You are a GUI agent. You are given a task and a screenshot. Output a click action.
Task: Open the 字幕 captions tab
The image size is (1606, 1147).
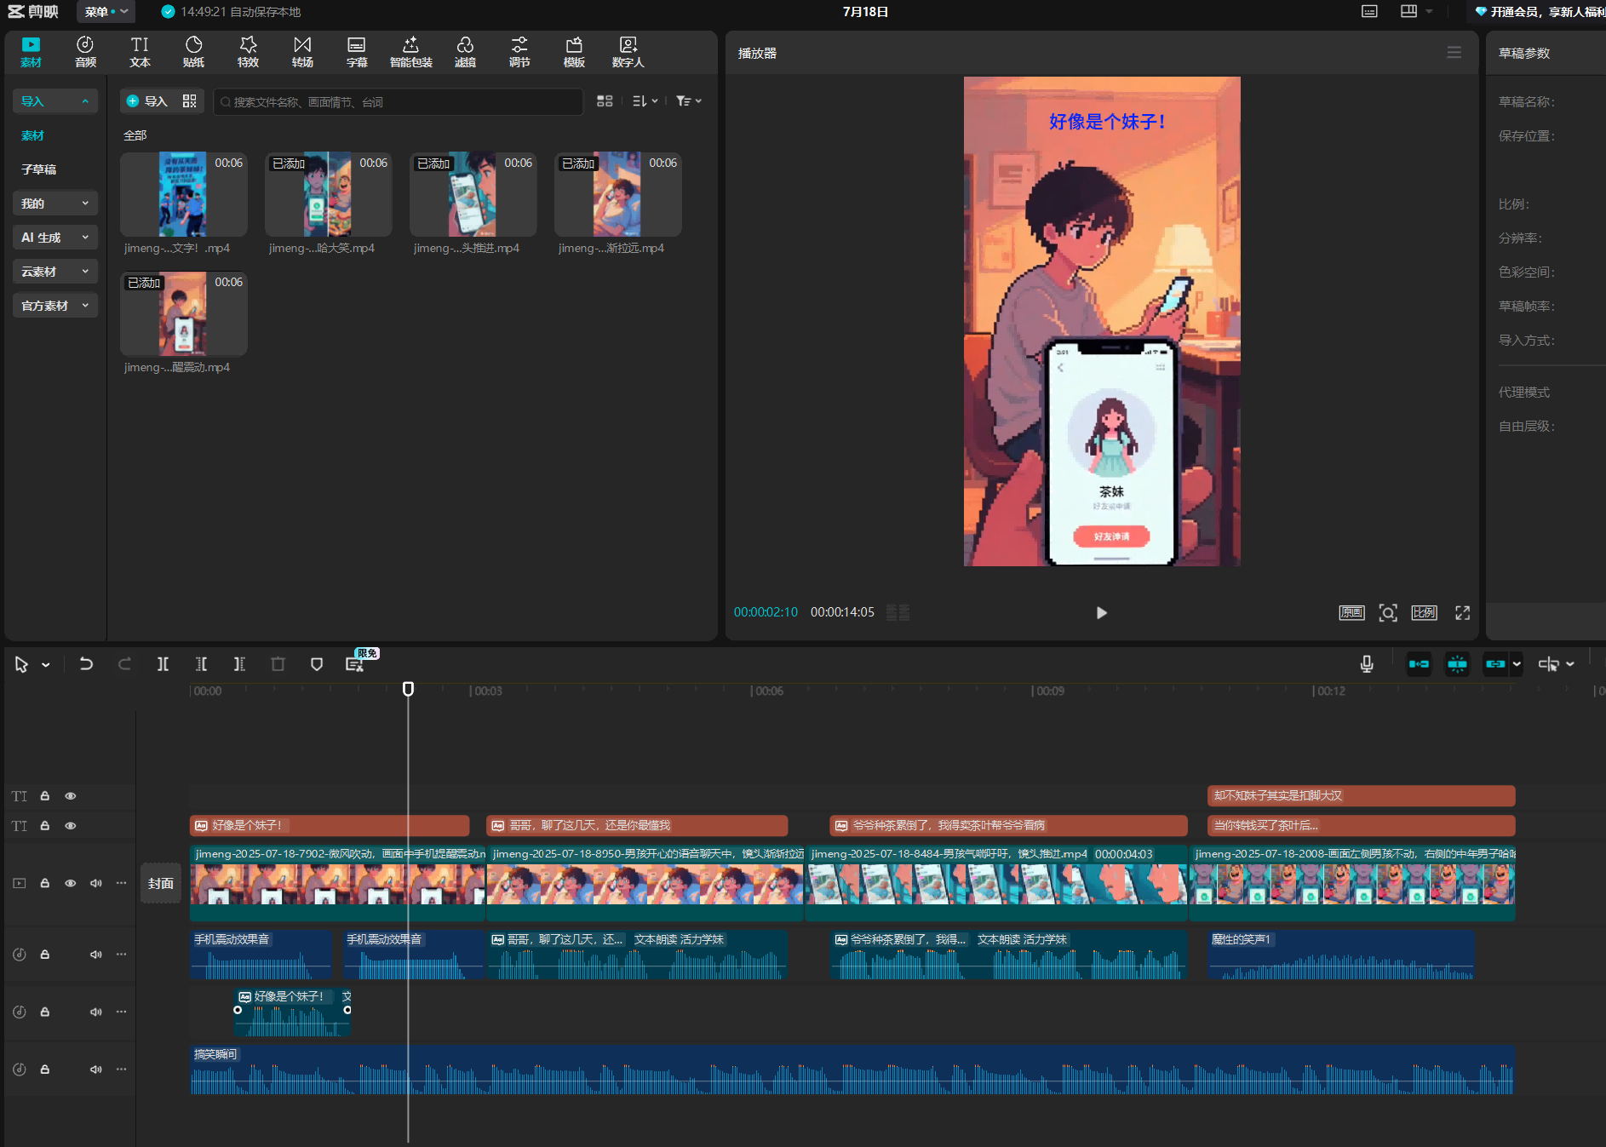point(357,52)
